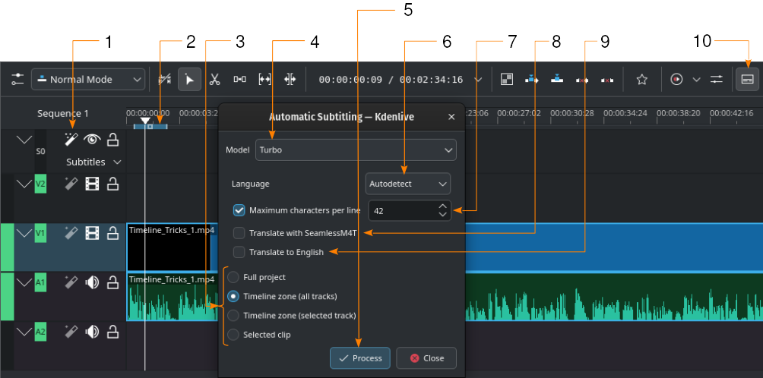Collapse track V2 using its chevron
The width and height of the screenshot is (763, 378).
[x=24, y=184]
